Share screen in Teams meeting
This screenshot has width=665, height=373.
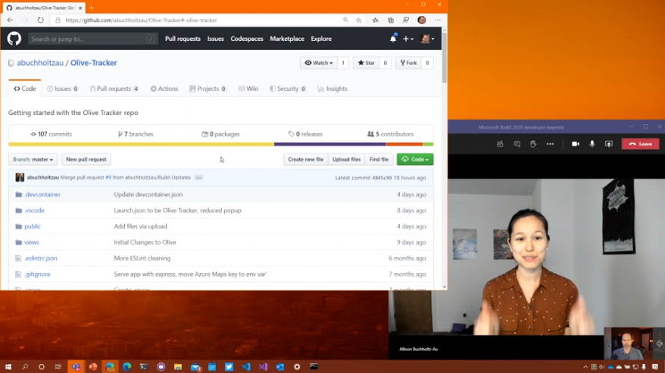coord(608,144)
